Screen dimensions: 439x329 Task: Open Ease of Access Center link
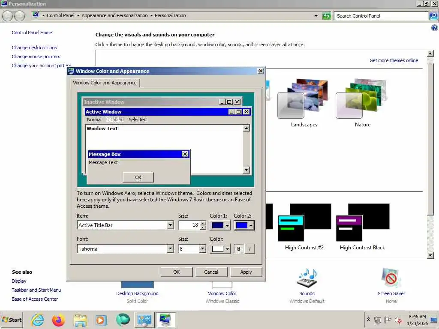point(35,299)
